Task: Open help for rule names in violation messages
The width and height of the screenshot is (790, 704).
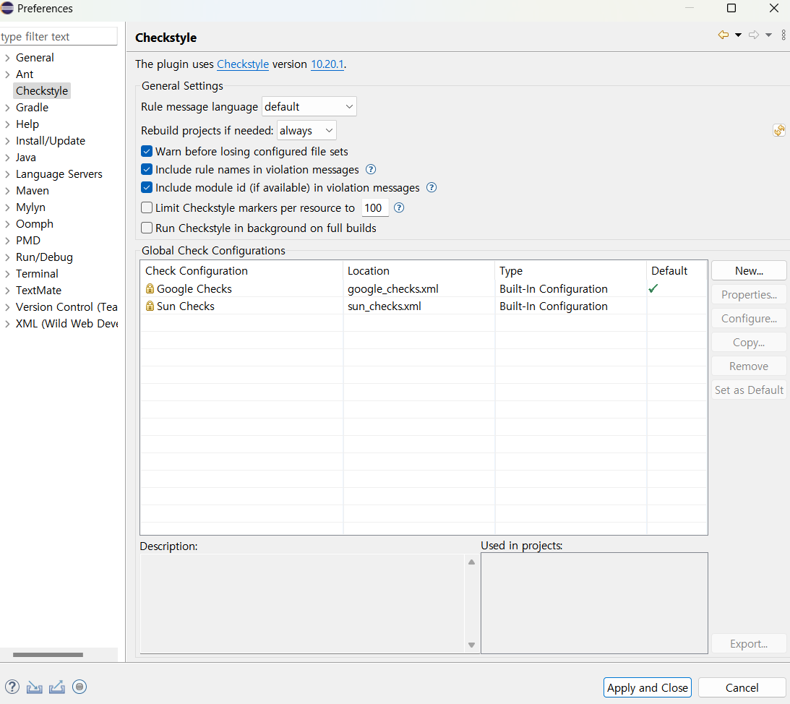Action: (x=371, y=169)
